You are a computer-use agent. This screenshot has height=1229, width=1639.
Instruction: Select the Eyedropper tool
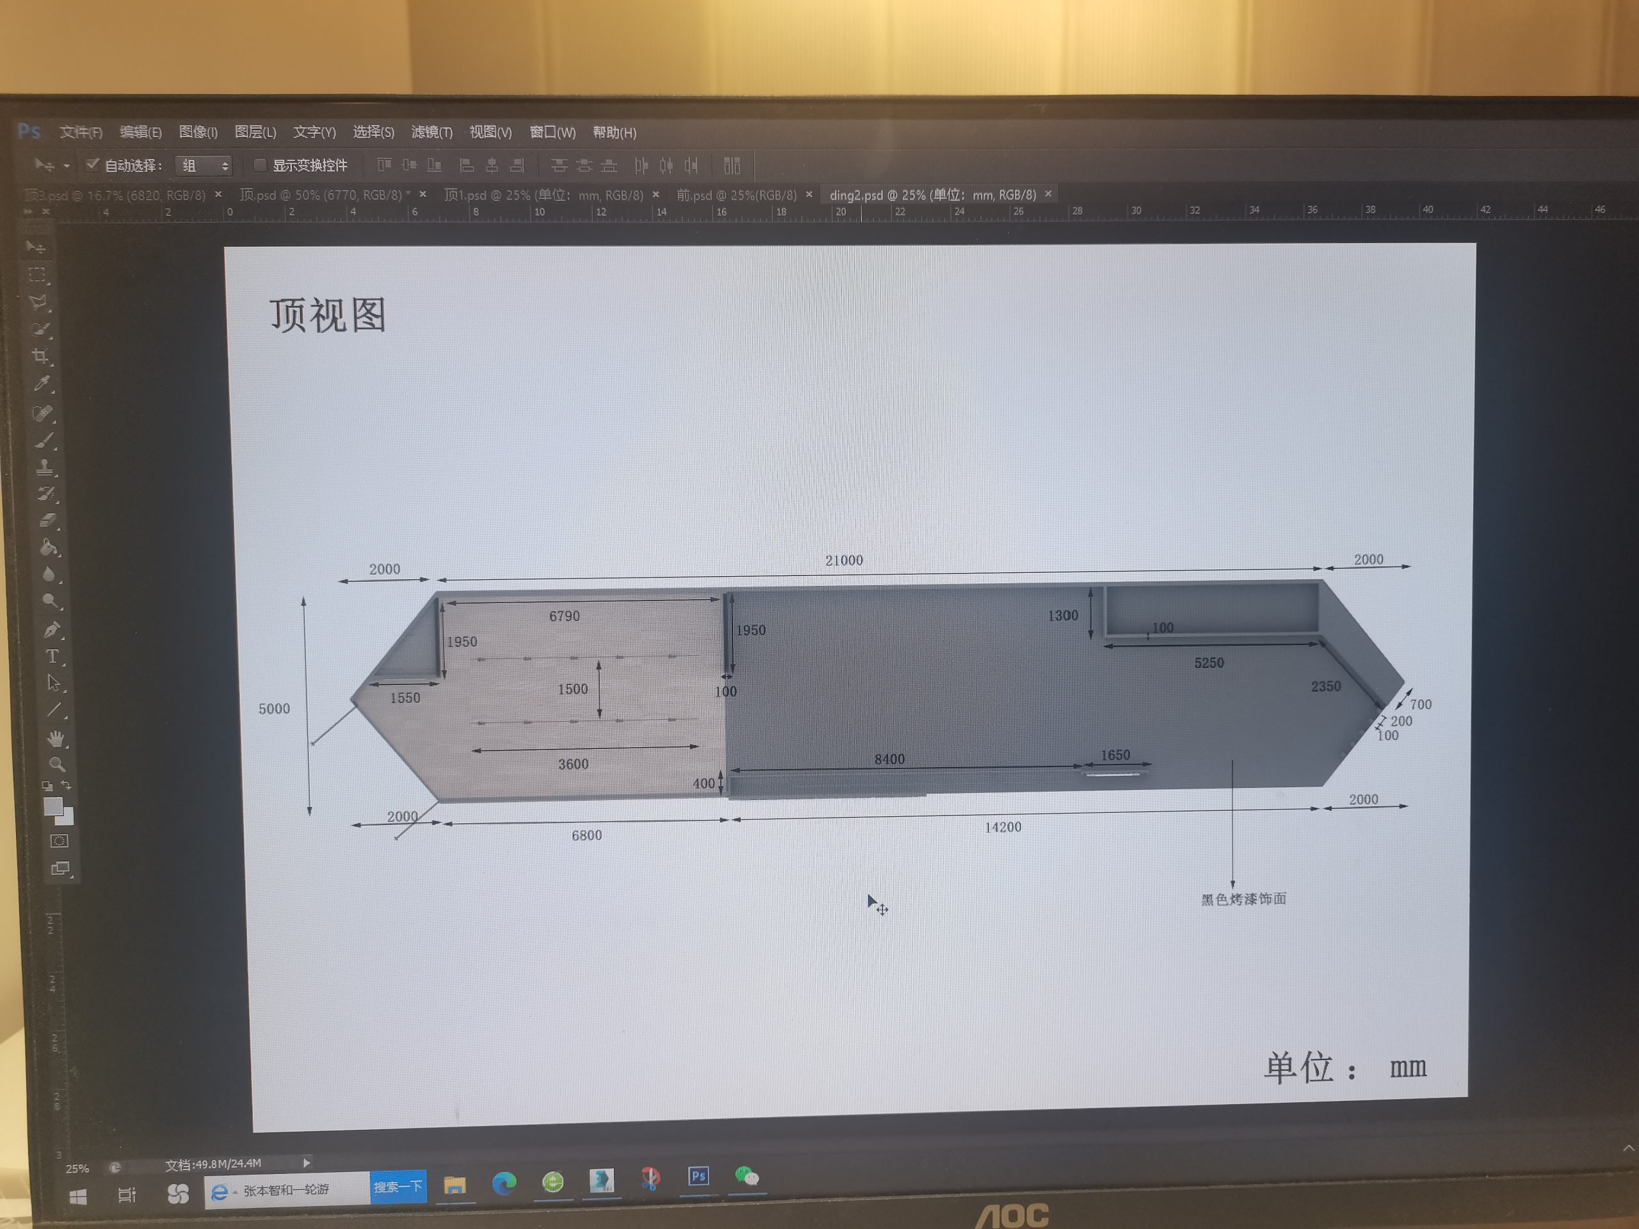click(x=42, y=383)
